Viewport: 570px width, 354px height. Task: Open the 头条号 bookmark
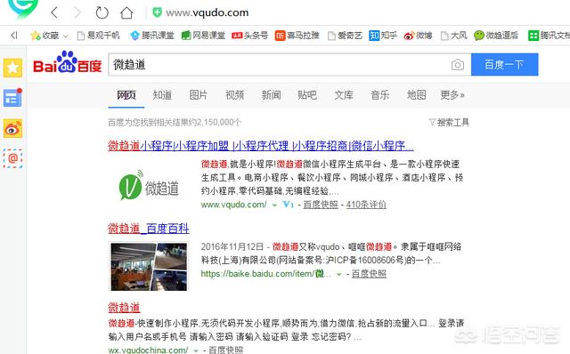click(x=249, y=36)
